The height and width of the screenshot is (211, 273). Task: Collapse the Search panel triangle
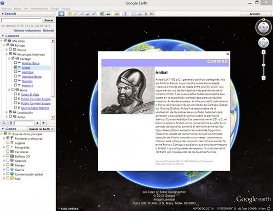(x=3, y=14)
